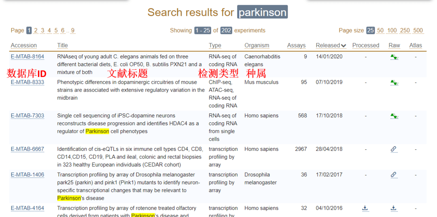Sort by Atlas column header
The image size is (437, 217).
pyautogui.click(x=416, y=45)
